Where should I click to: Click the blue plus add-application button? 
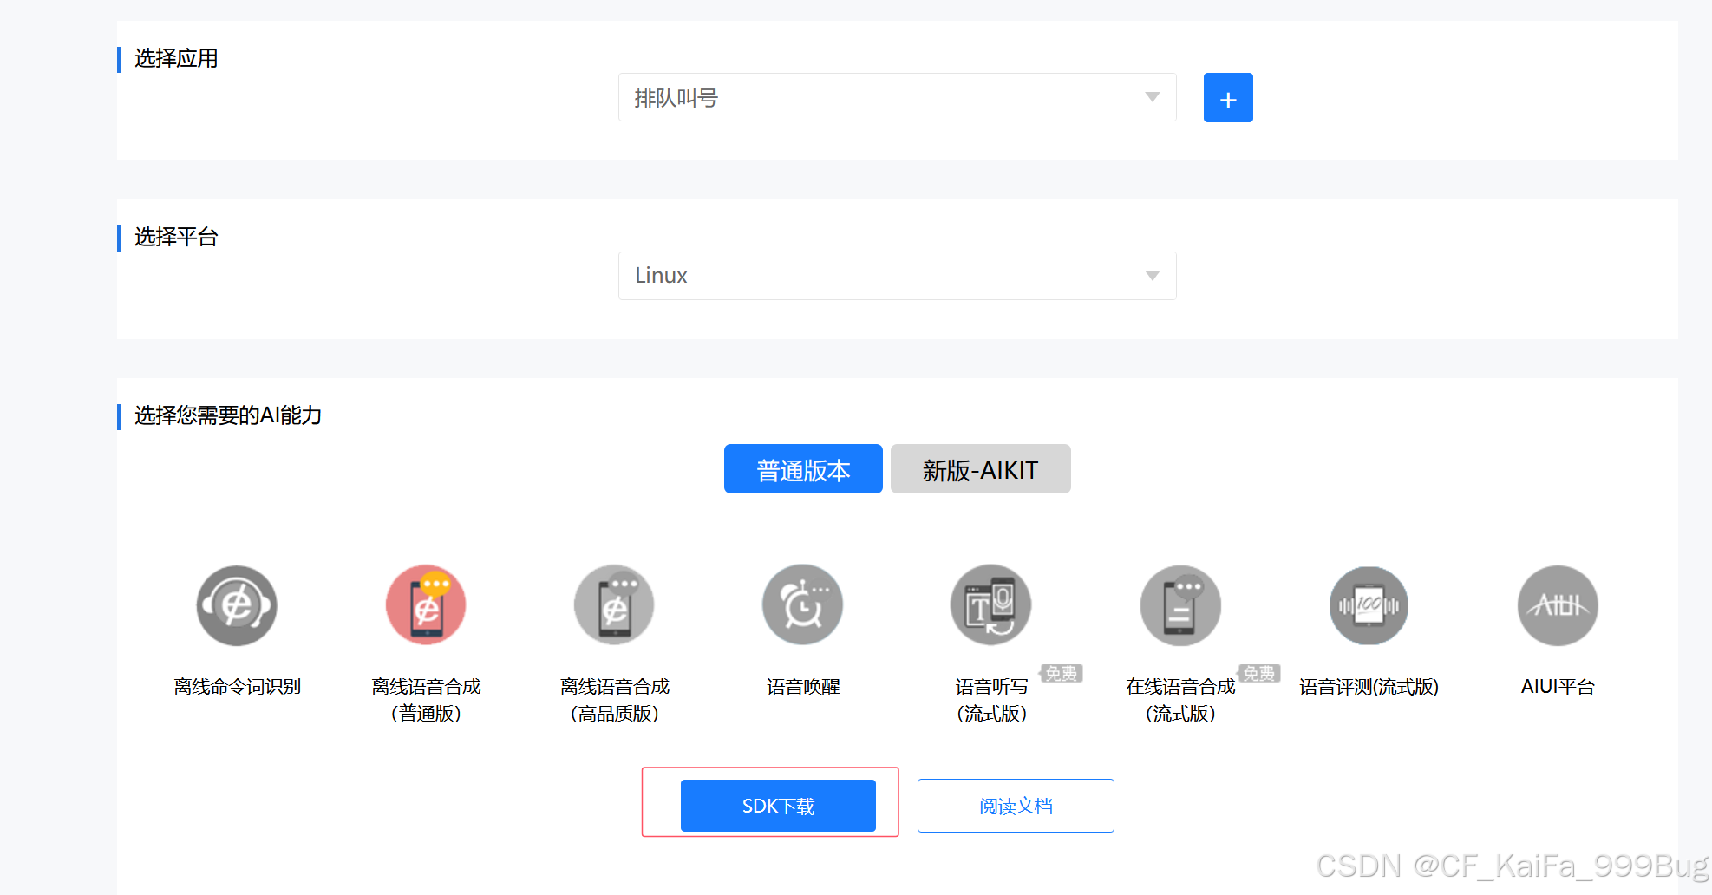click(x=1228, y=98)
